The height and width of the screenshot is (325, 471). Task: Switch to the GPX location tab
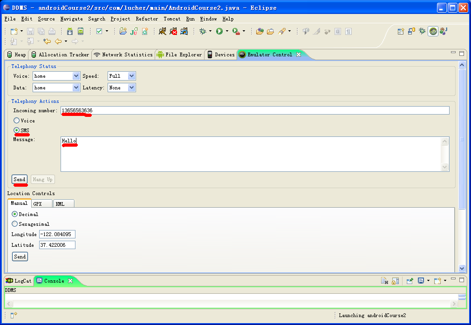point(42,204)
